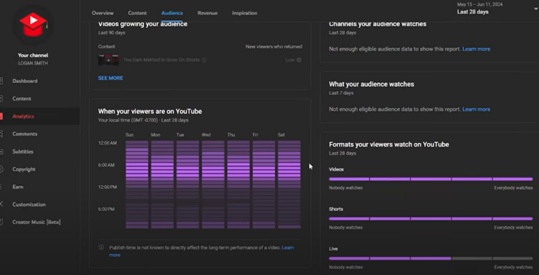The height and width of the screenshot is (275, 539).
Task: Click the Videos format purple bar
Action: click(x=430, y=179)
